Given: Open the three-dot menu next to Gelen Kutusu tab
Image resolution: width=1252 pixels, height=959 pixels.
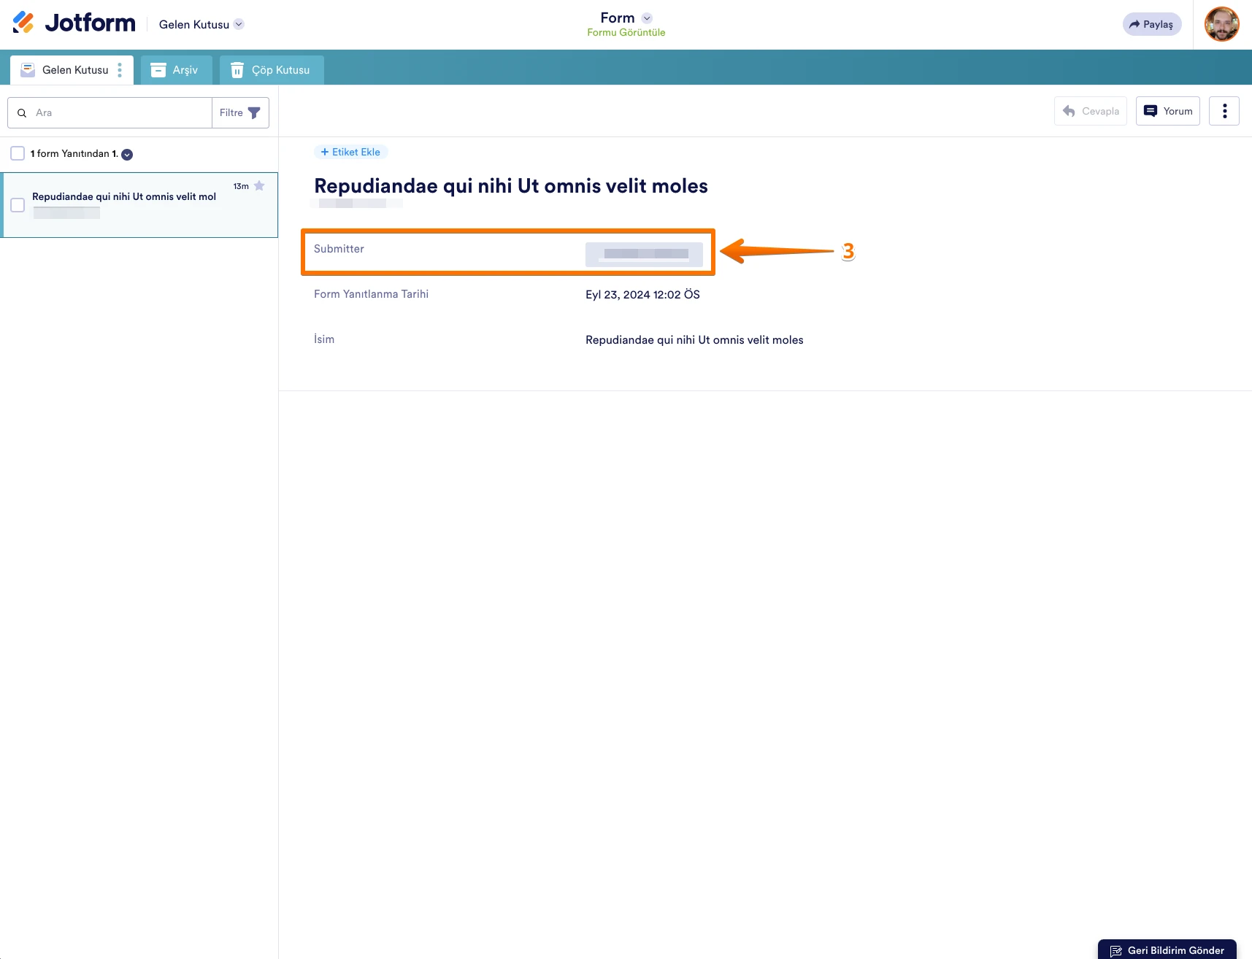Looking at the screenshot, I should tap(120, 70).
